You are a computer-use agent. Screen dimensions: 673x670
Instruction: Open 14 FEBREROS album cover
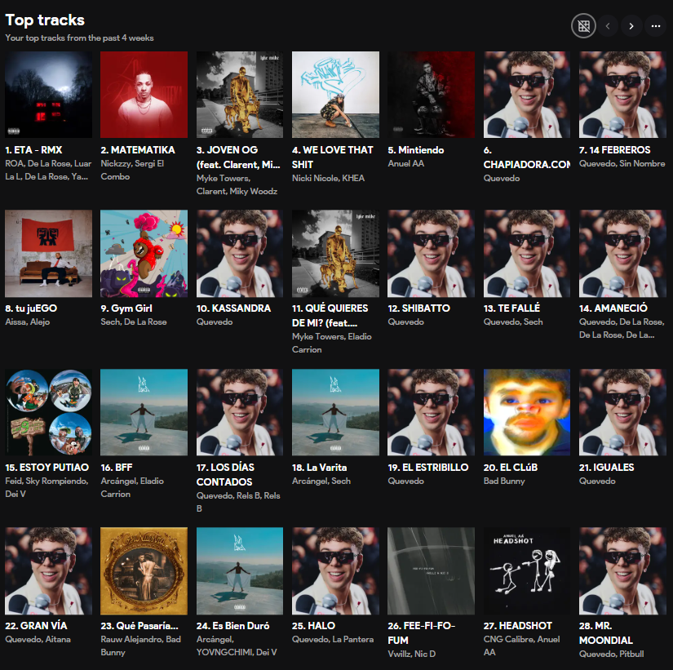click(622, 95)
